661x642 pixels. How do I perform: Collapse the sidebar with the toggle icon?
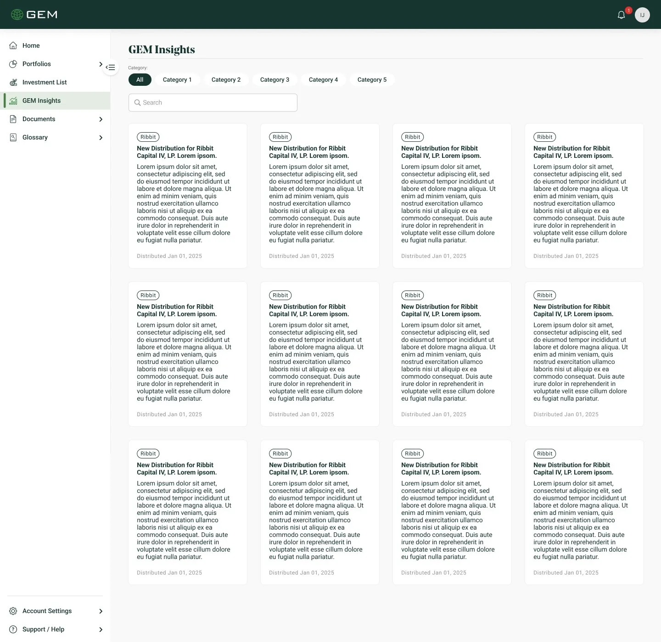click(x=111, y=67)
